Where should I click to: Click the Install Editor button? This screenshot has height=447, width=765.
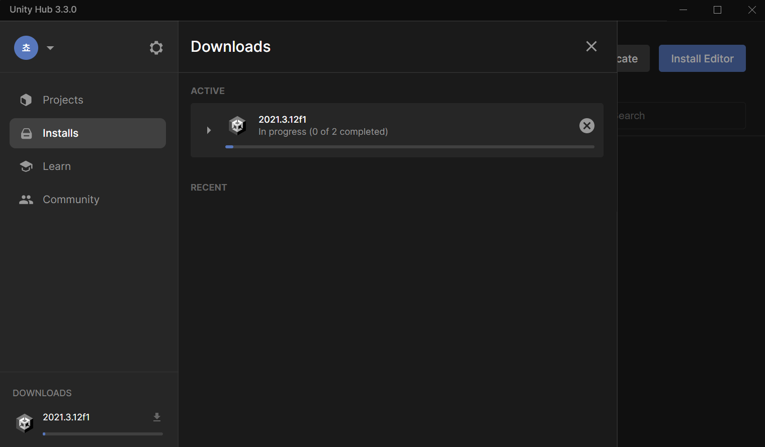(x=702, y=58)
